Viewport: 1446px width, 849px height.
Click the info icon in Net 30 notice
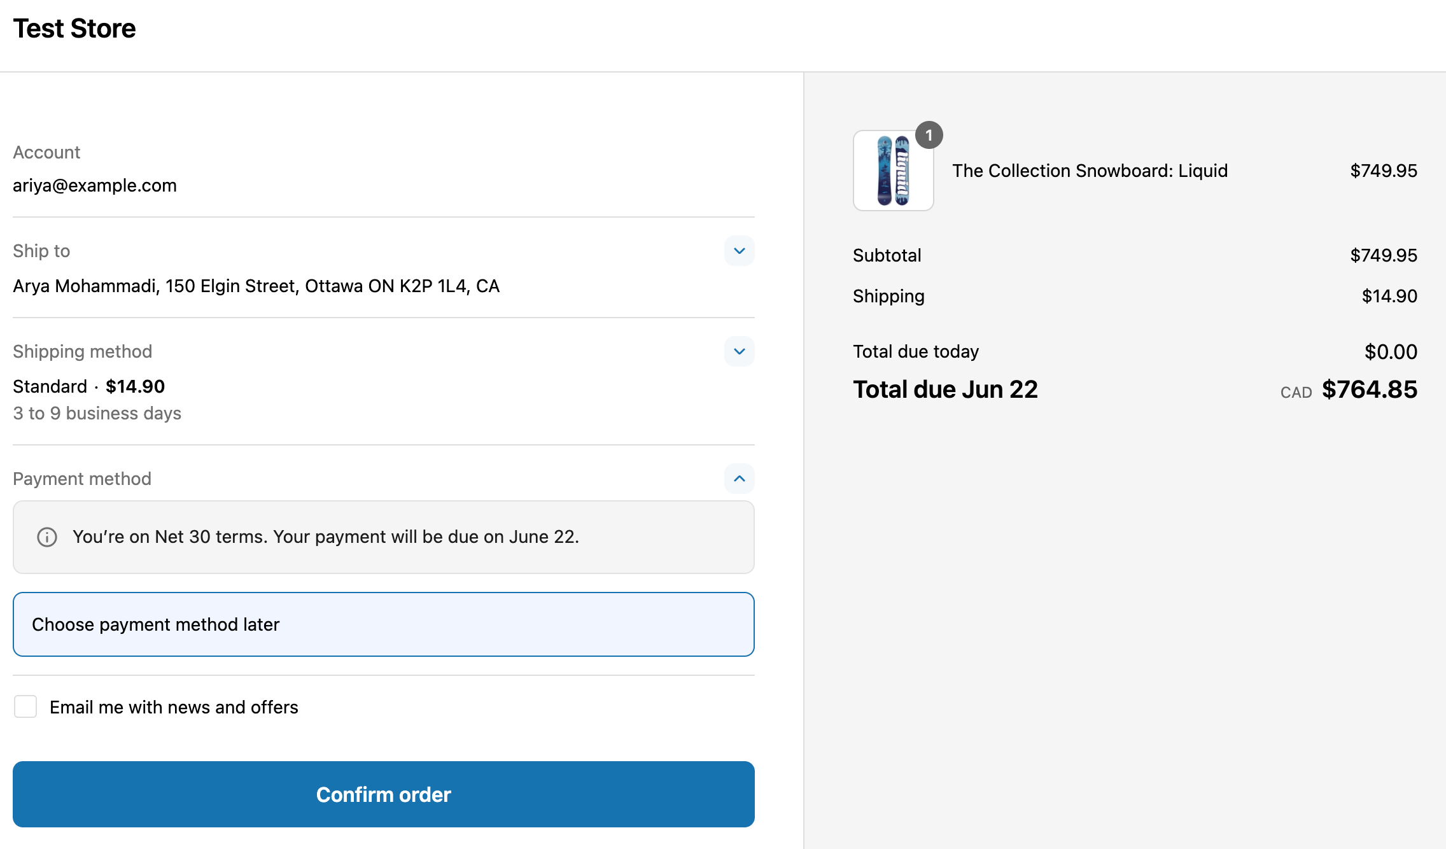tap(47, 537)
